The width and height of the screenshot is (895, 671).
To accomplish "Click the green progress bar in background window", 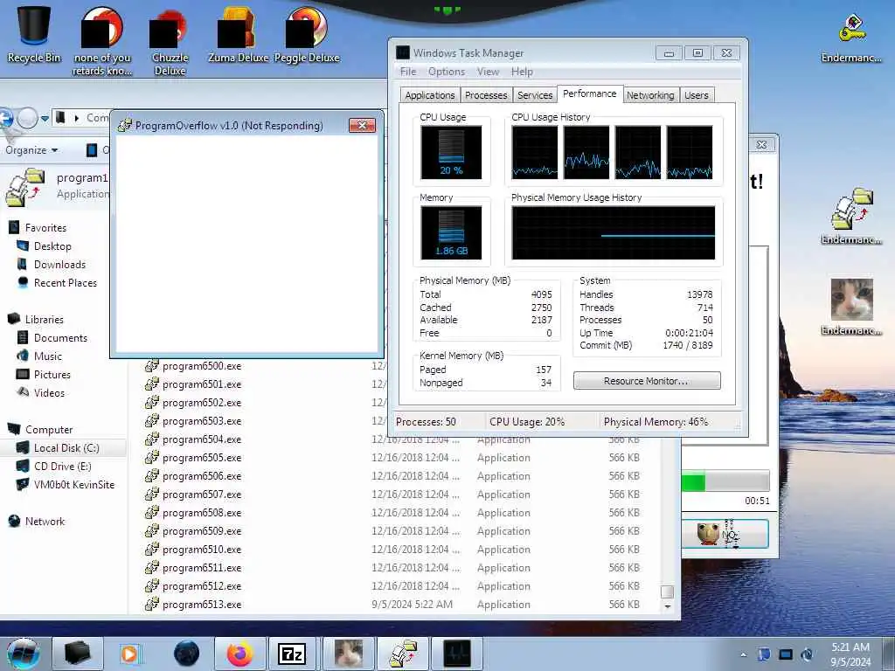I will click(x=725, y=481).
